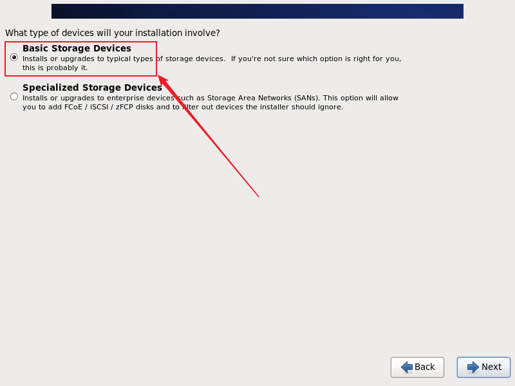Select the Specialized Storage Devices radio button
This screenshot has height=386, width=515.
(14, 96)
